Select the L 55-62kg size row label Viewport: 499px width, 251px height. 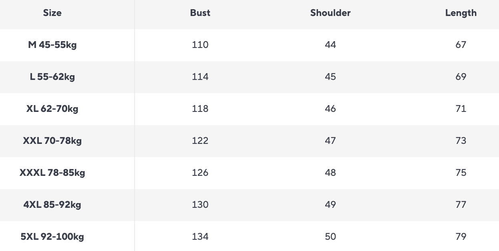coord(52,77)
